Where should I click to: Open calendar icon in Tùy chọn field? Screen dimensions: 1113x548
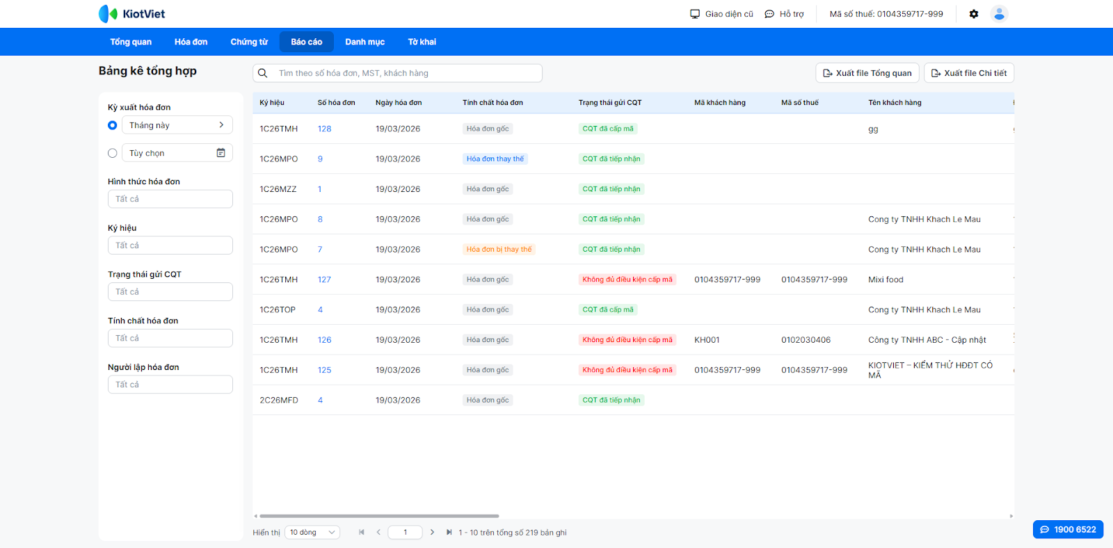(x=221, y=153)
